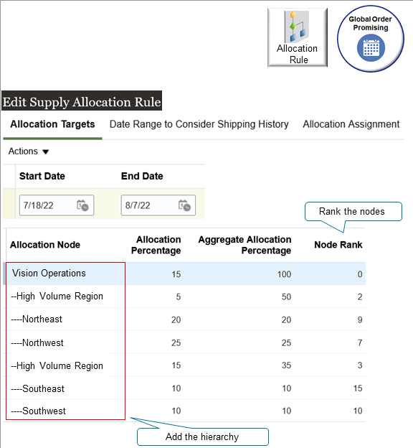
Task: Click Vision Operations allocation percentage 15
Action: [x=176, y=274]
